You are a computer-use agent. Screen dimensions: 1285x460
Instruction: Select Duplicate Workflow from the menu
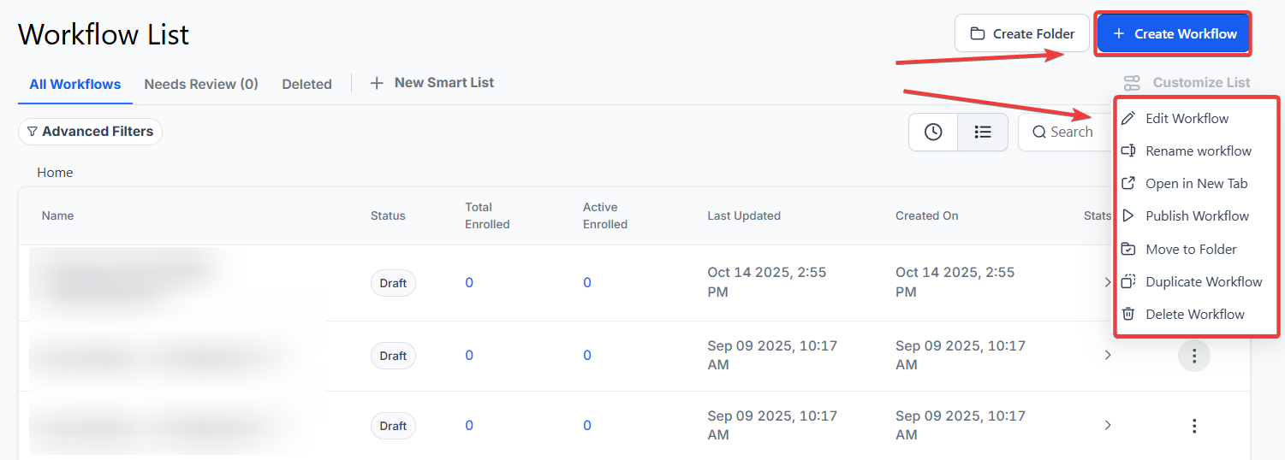tap(1203, 282)
